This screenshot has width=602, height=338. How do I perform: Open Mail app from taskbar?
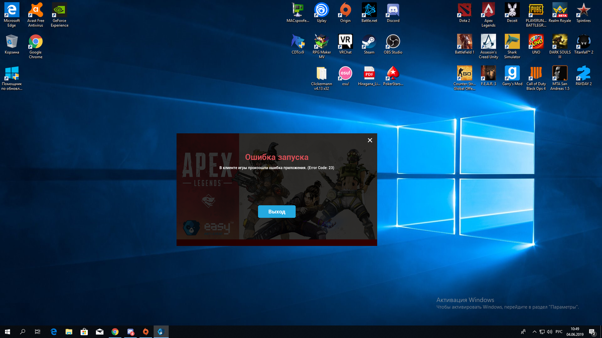[x=100, y=331]
